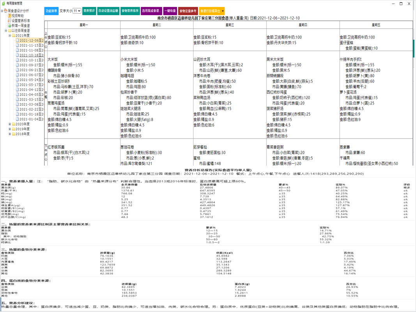Click the 一键给量 purple button

click(x=170, y=11)
